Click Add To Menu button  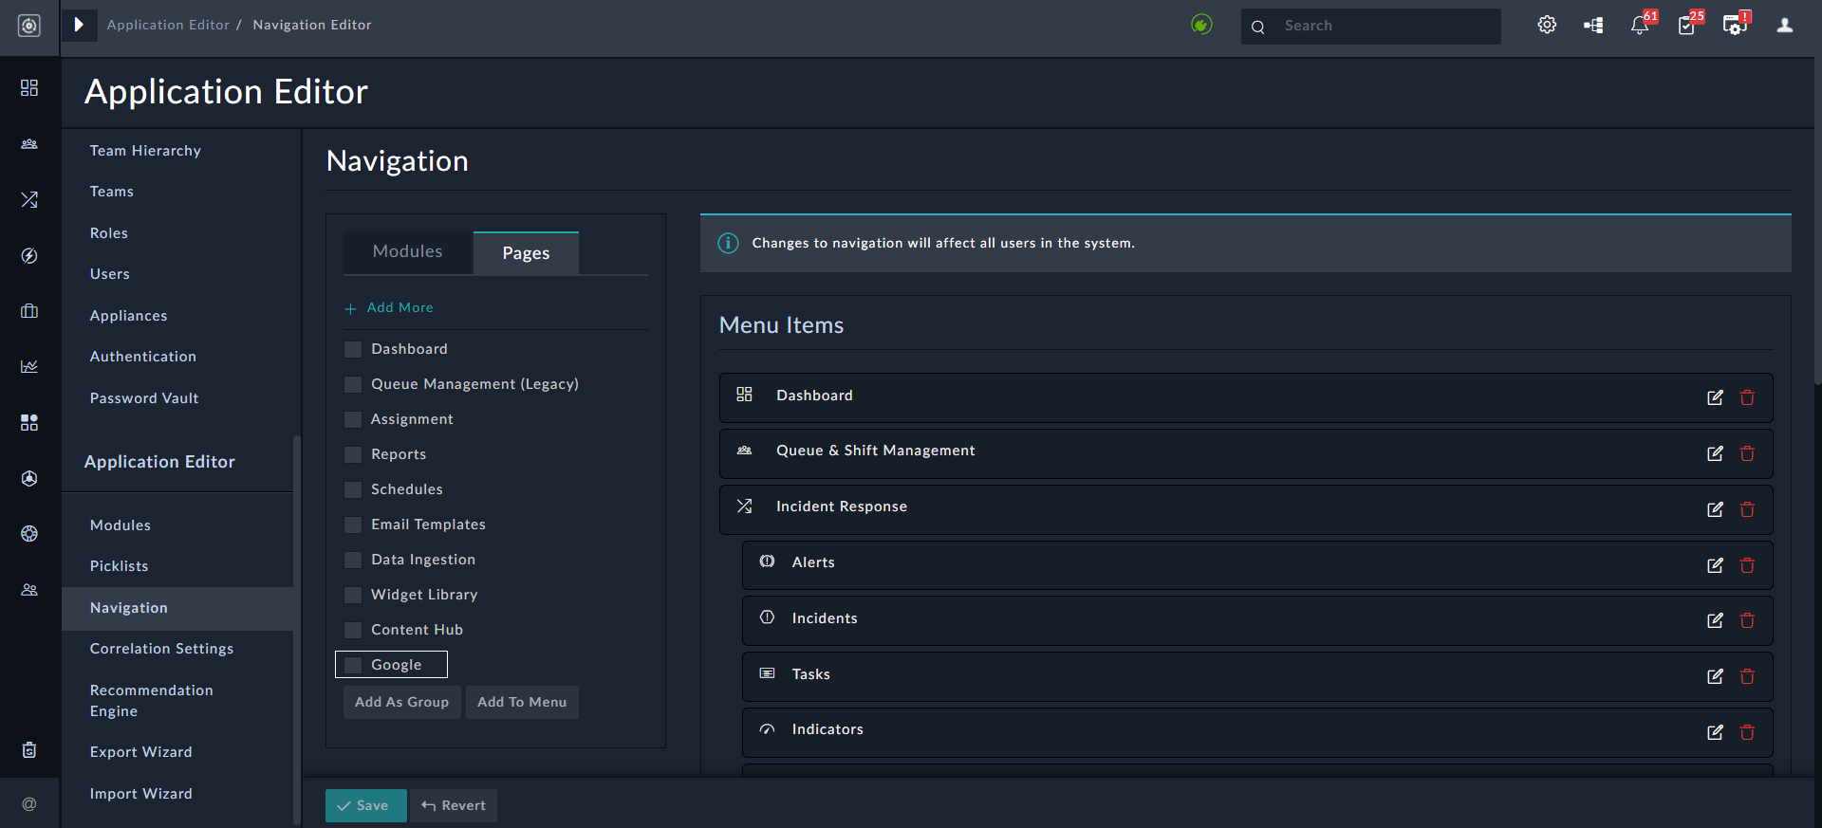tap(522, 702)
